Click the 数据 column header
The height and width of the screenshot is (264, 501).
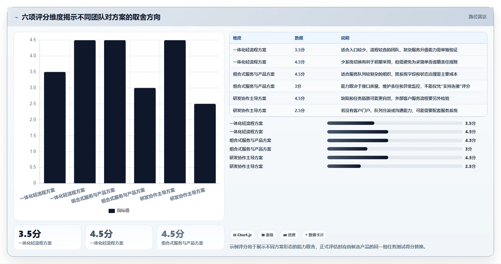tap(299, 38)
